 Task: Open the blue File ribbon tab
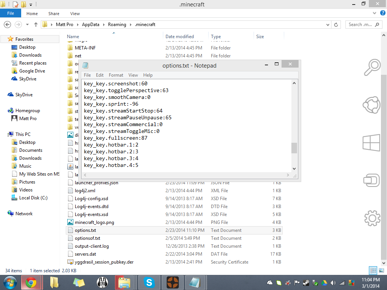(x=11, y=13)
